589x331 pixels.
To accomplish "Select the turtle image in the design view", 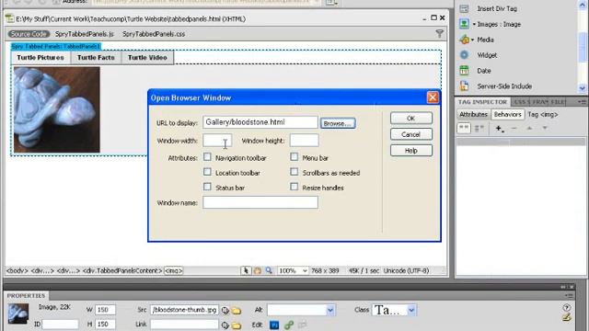I will pyautogui.click(x=57, y=109).
